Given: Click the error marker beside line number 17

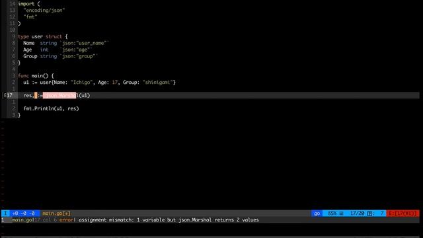Looking at the screenshot, I should click(5, 95).
